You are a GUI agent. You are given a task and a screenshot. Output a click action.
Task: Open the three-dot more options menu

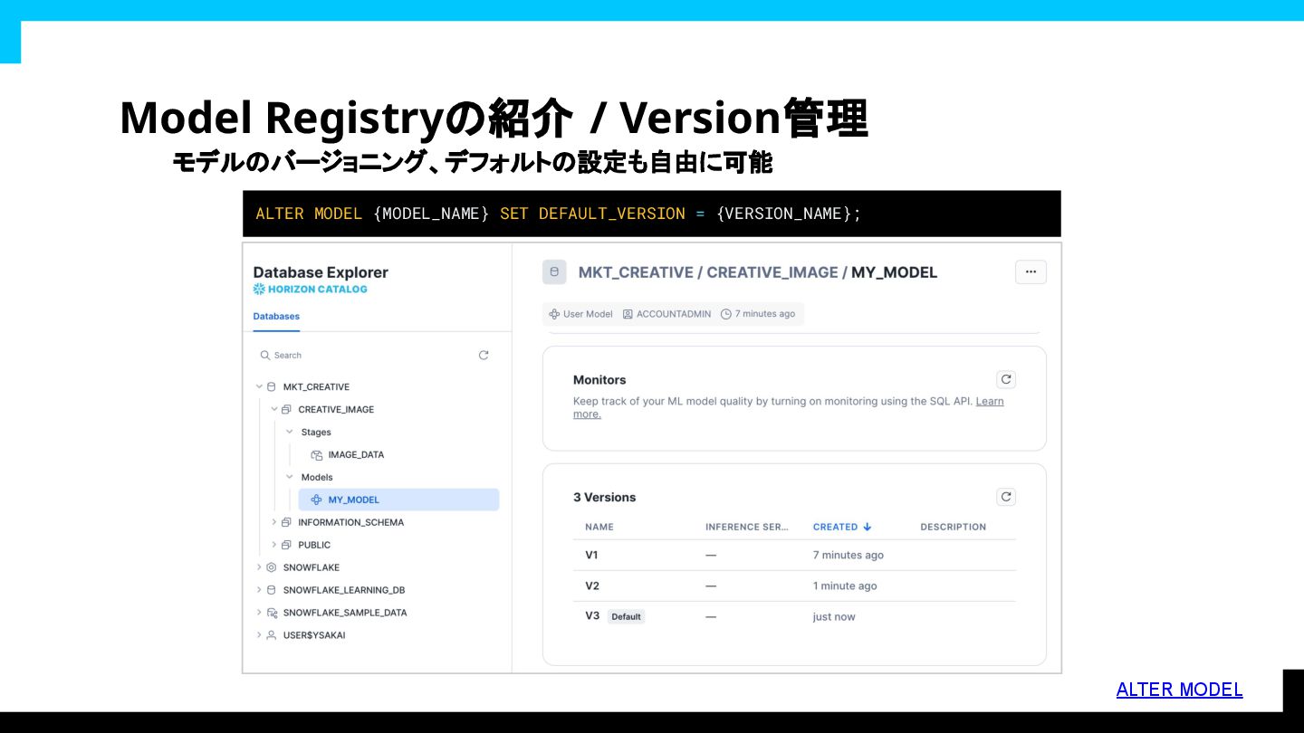point(1031,272)
